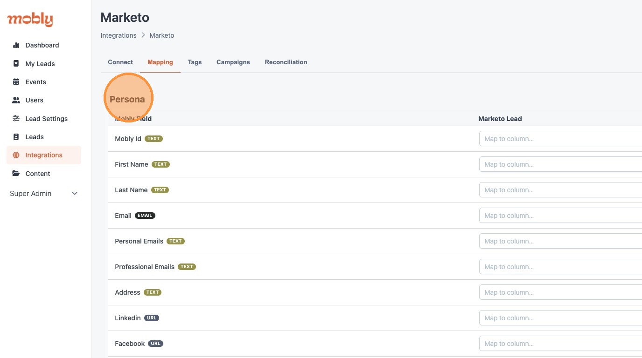Click the Mobly logo
This screenshot has width=642, height=358.
click(30, 20)
